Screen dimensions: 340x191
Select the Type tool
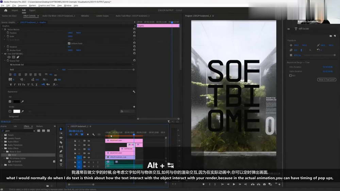tap(61, 165)
